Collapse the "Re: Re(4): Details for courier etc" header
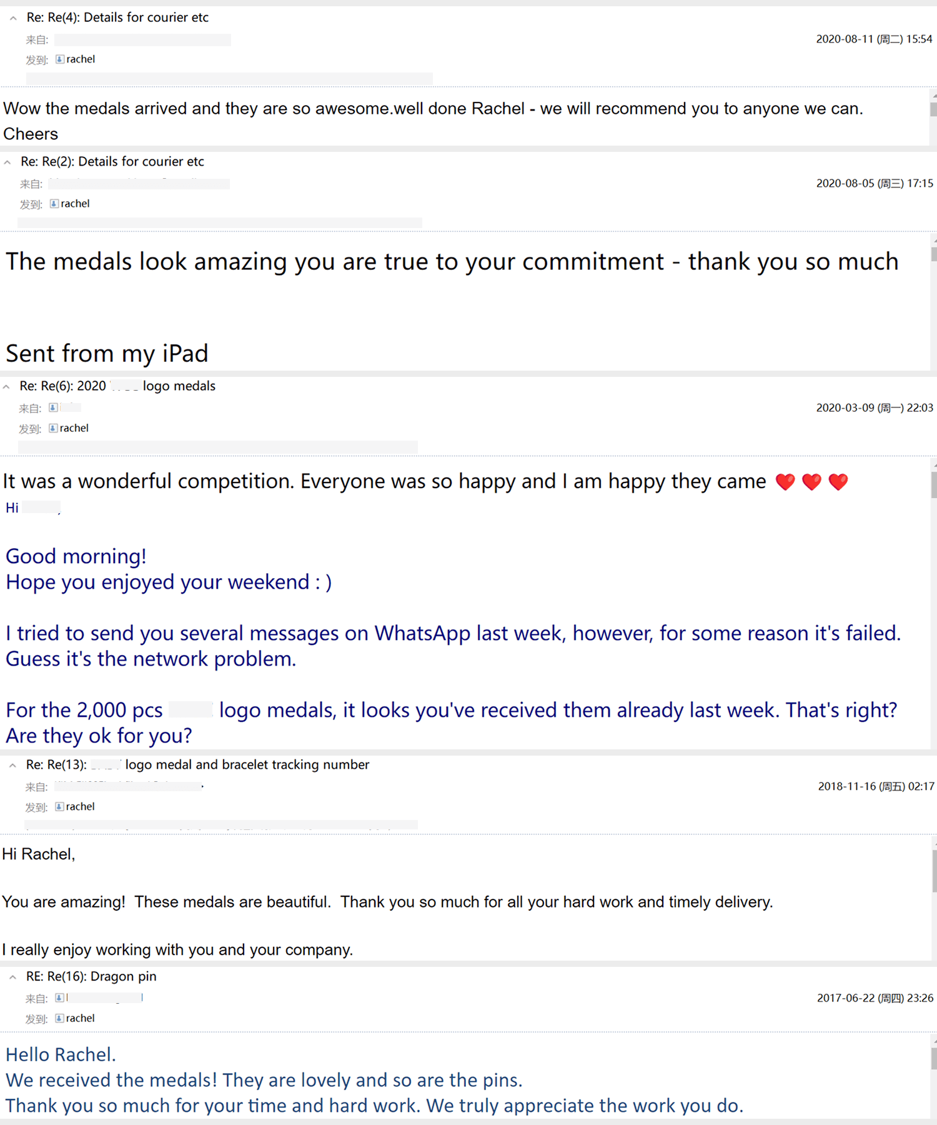Viewport: 937px width, 1125px height. click(13, 18)
